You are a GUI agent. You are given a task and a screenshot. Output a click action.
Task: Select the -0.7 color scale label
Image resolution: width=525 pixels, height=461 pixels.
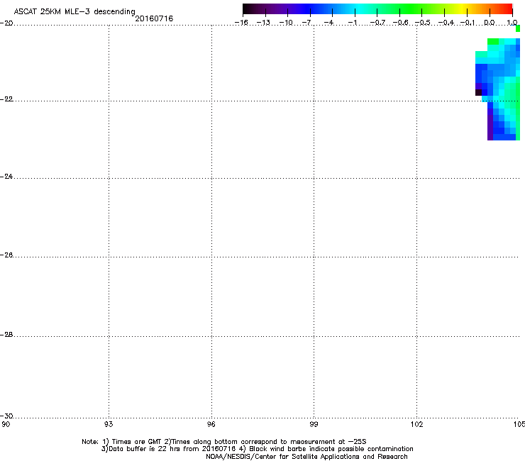click(377, 23)
